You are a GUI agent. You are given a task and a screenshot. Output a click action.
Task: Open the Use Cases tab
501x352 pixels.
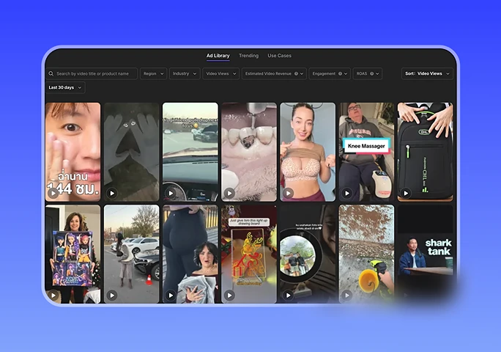tap(279, 56)
